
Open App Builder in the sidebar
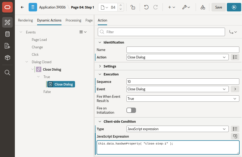(7, 22)
